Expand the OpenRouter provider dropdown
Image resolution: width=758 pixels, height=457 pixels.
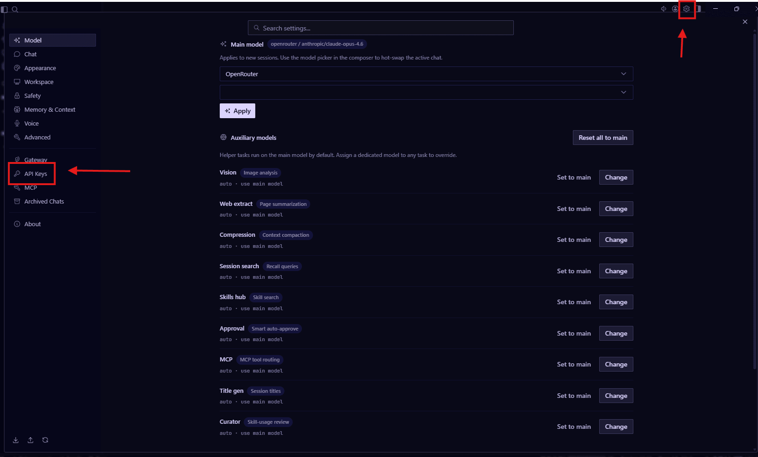[x=426, y=74]
